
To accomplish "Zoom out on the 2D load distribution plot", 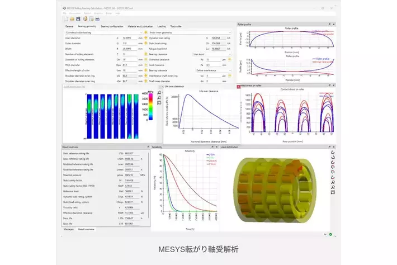I will point(159,98).
